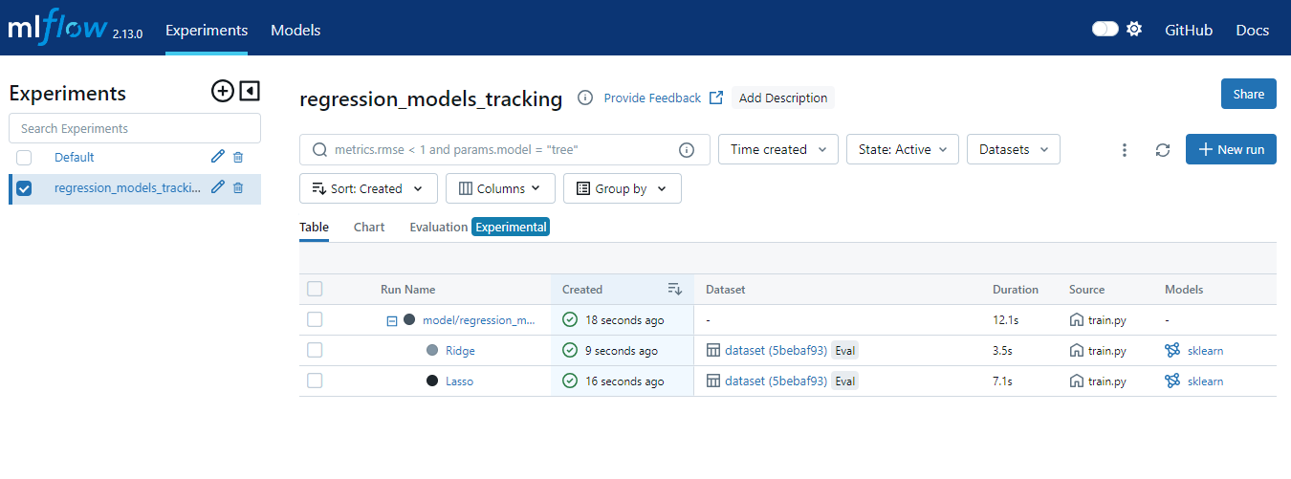This screenshot has width=1291, height=479.
Task: Switch to the Table view tab
Action: point(314,227)
